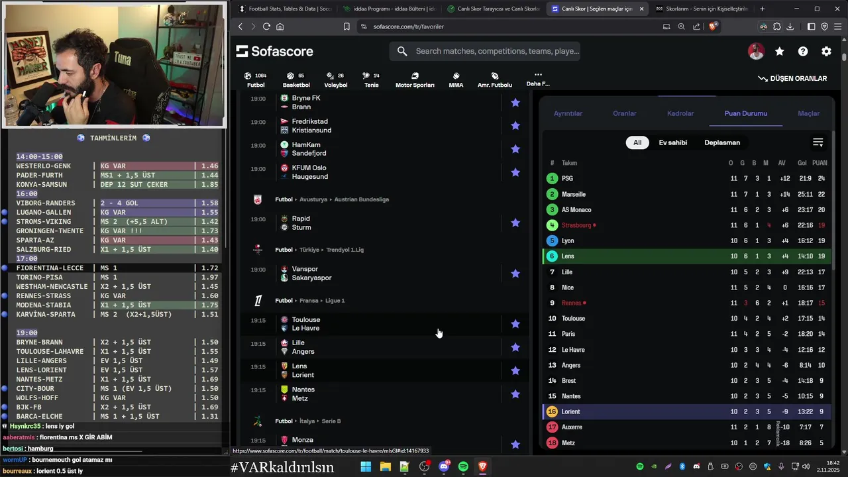
Task: Open the browser hamburger menu
Action: point(838,26)
